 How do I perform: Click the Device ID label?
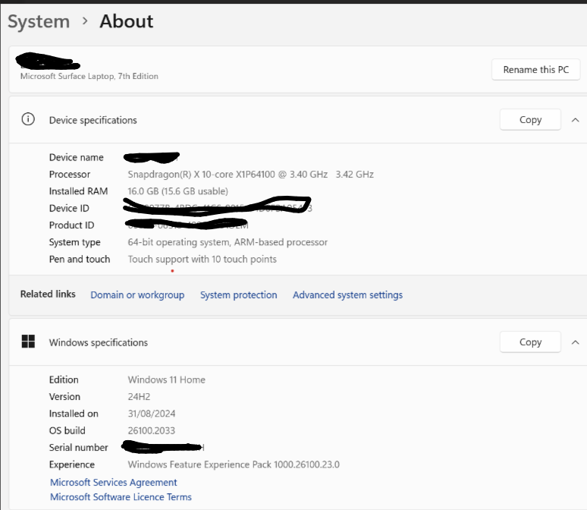coord(69,208)
